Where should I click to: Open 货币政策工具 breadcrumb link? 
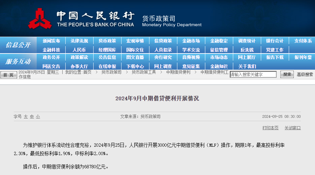(144, 72)
